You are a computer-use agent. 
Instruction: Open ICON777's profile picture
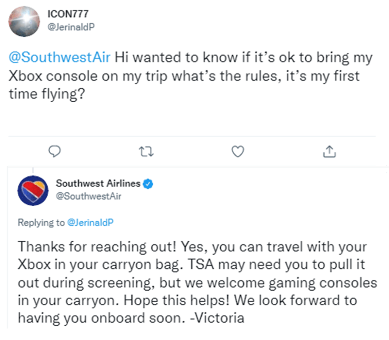click(24, 22)
